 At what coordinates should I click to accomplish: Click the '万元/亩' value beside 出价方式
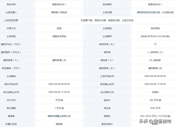[59, 100]
